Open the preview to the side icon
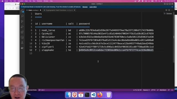 click(x=166, y=10)
